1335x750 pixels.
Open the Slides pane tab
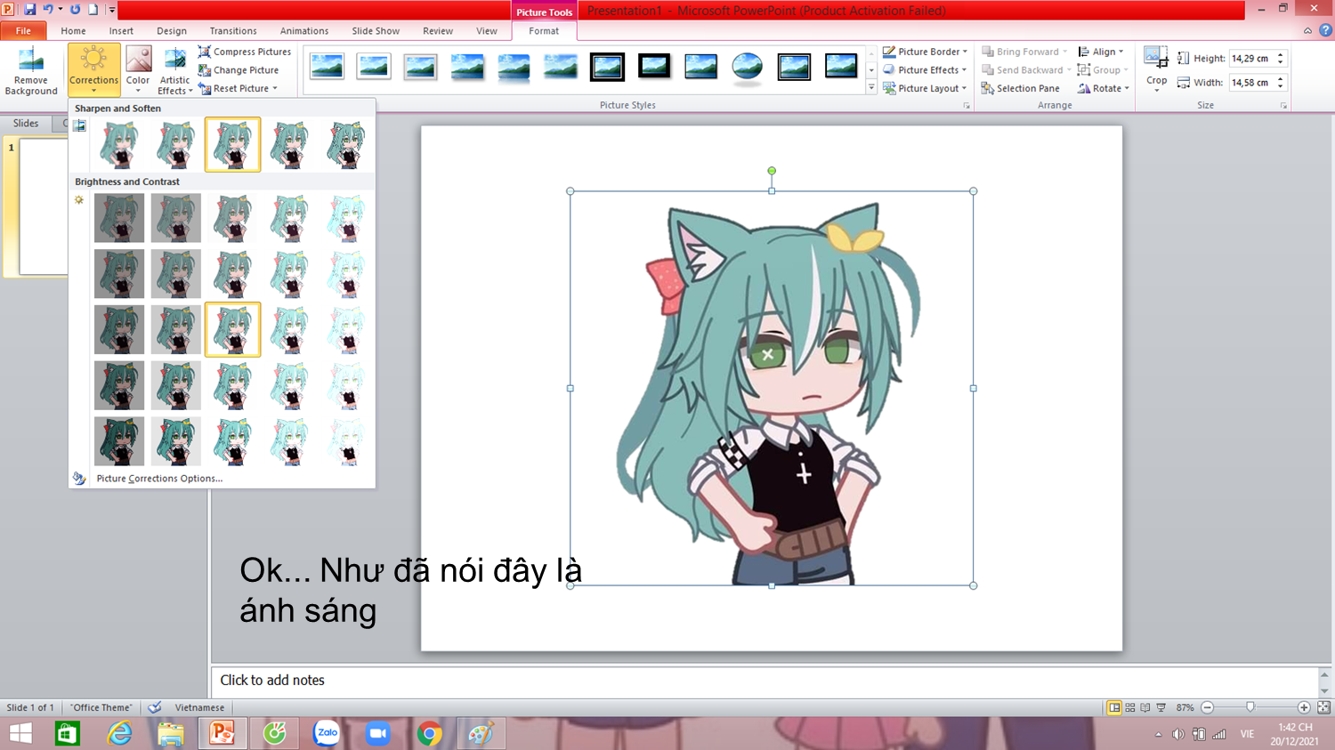(x=26, y=124)
